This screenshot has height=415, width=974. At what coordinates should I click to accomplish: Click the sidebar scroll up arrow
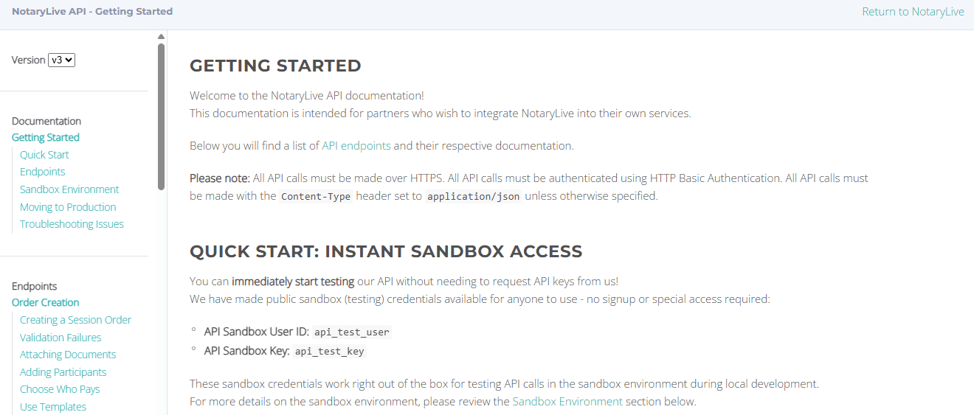(161, 36)
